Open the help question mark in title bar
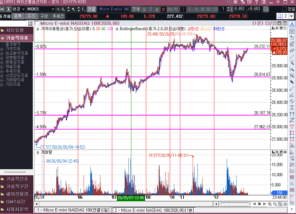 tap(257, 2)
